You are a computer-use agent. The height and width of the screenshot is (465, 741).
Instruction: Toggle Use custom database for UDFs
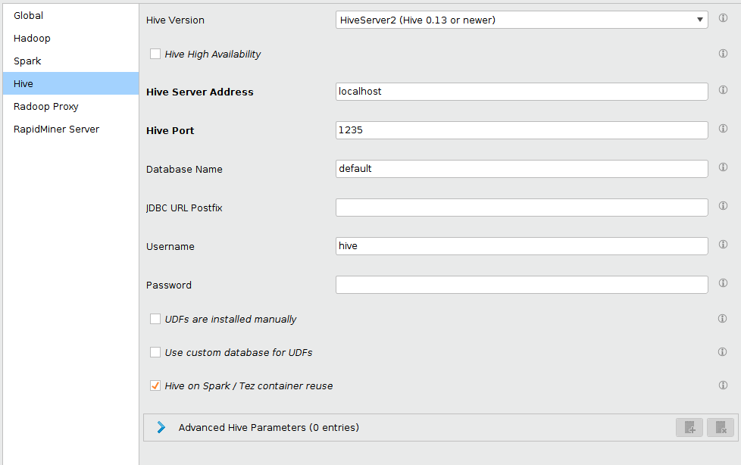155,352
